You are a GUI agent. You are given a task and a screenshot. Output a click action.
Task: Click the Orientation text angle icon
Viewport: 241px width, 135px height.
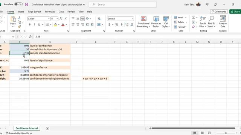pos(88,19)
